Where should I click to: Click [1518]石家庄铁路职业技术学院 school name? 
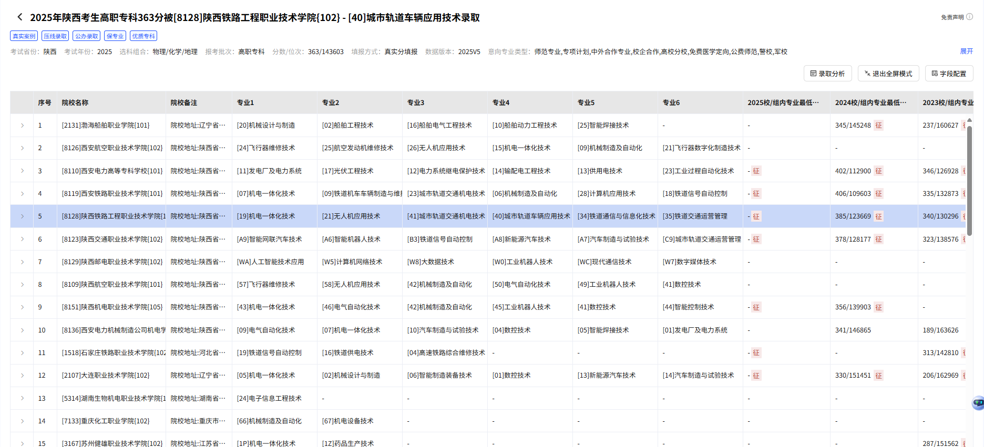[x=114, y=353]
